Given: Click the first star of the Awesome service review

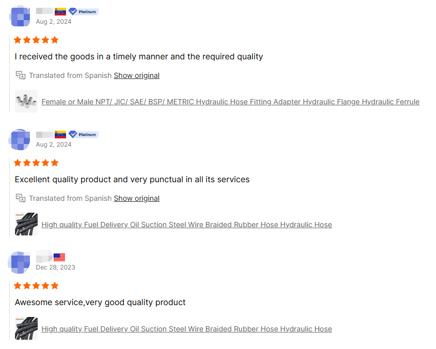Looking at the screenshot, I should tap(18, 285).
